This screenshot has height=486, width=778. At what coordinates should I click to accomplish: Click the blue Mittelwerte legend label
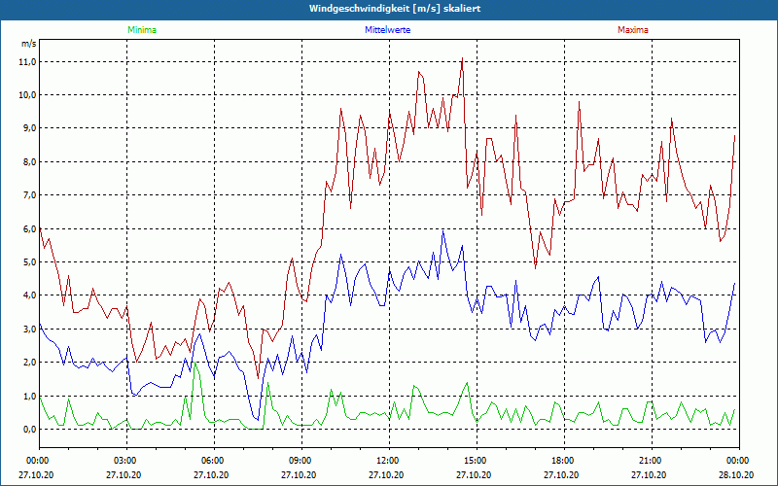click(387, 30)
